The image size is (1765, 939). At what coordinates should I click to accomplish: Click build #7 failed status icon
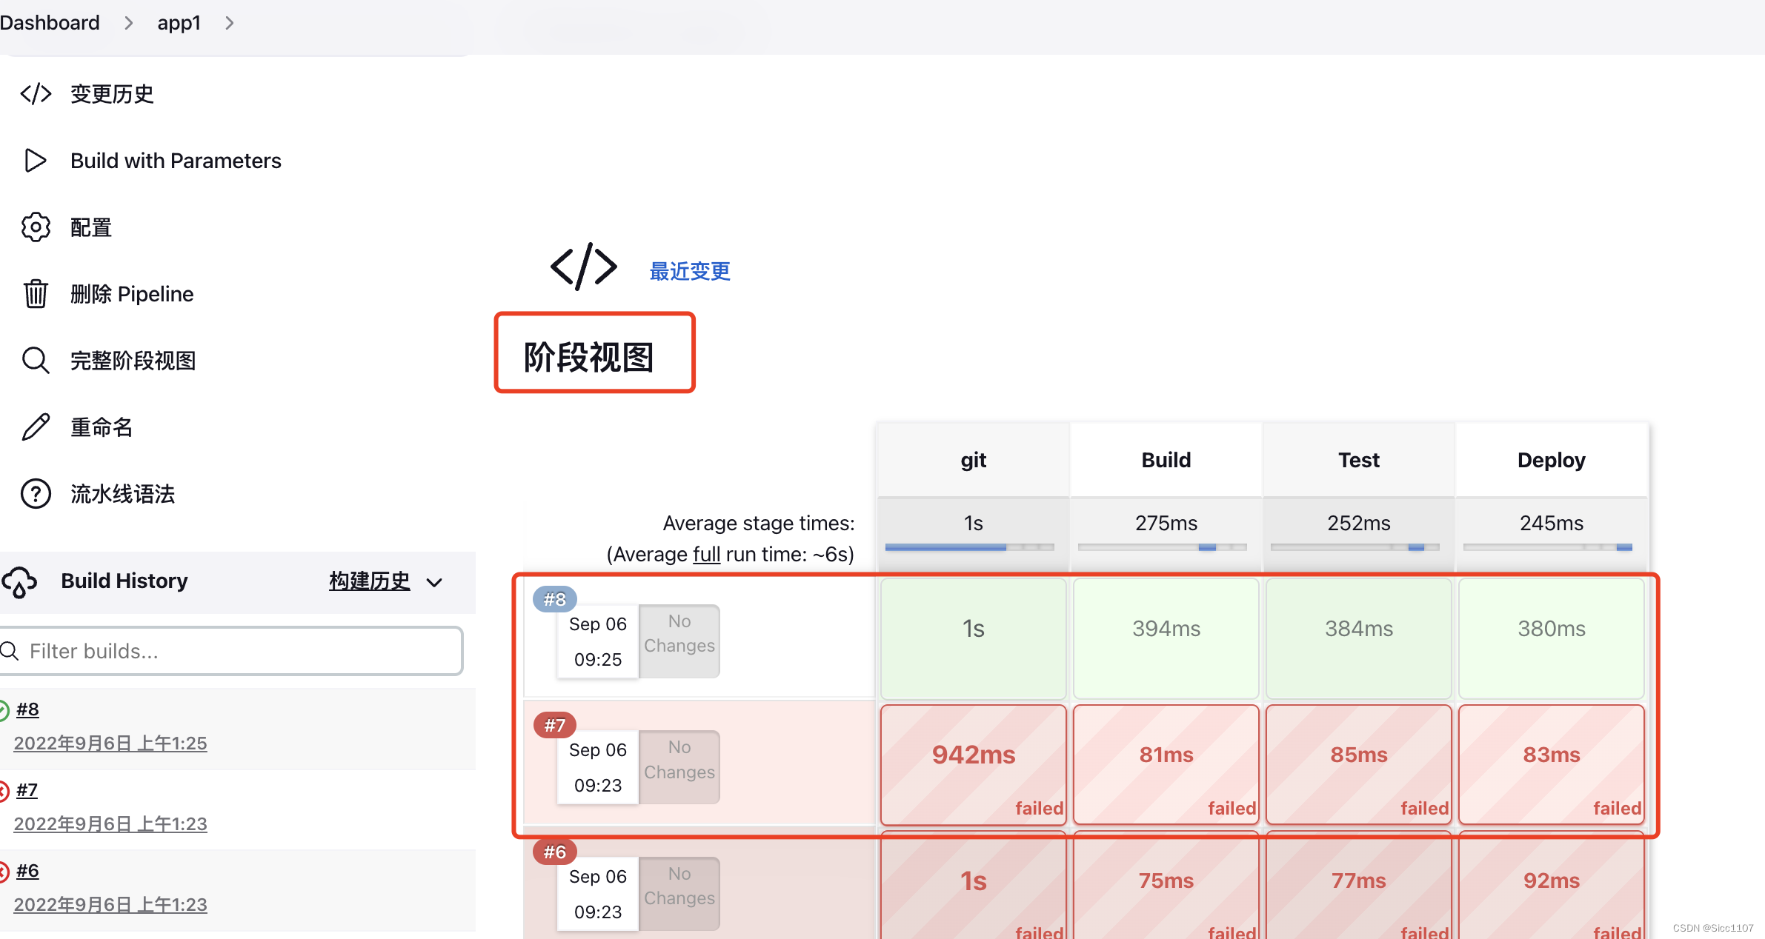point(4,791)
